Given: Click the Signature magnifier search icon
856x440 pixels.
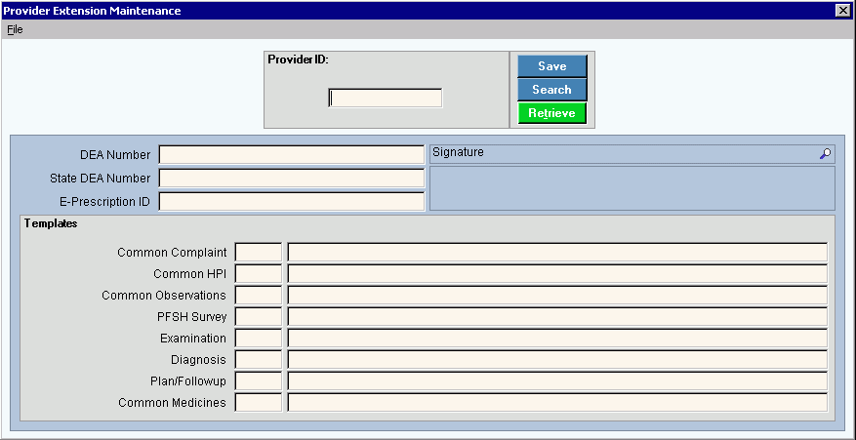Looking at the screenshot, I should 825,154.
